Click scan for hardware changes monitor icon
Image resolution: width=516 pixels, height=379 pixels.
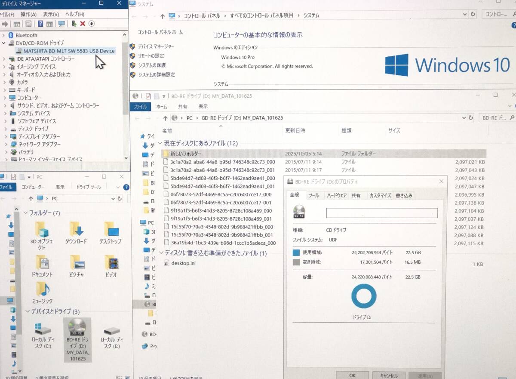(x=61, y=24)
